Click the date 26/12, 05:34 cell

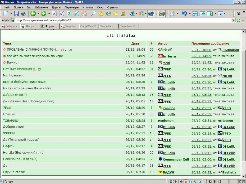pos(135,75)
